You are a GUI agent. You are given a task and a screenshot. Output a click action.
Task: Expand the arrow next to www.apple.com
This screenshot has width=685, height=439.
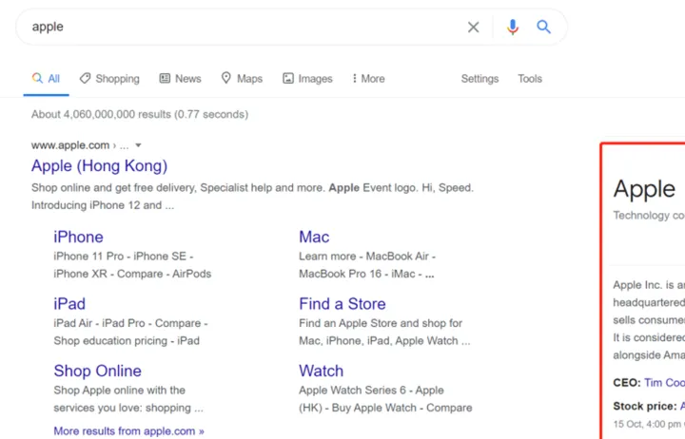pyautogui.click(x=138, y=145)
